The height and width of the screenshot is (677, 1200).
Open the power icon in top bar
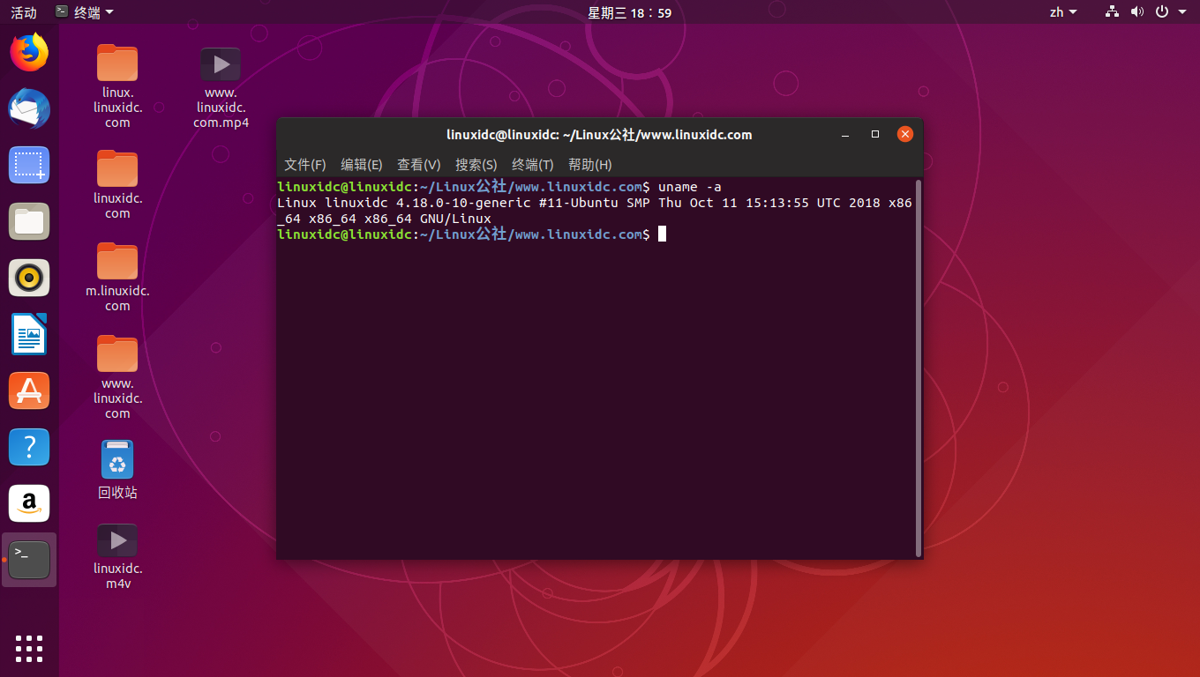(x=1162, y=12)
